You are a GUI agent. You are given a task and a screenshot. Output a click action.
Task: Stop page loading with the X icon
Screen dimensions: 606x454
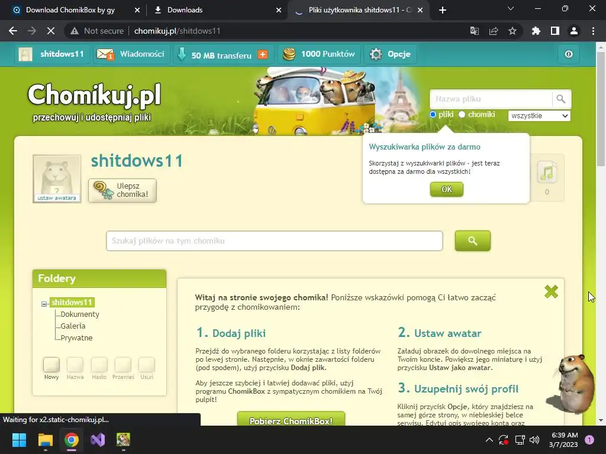[51, 31]
